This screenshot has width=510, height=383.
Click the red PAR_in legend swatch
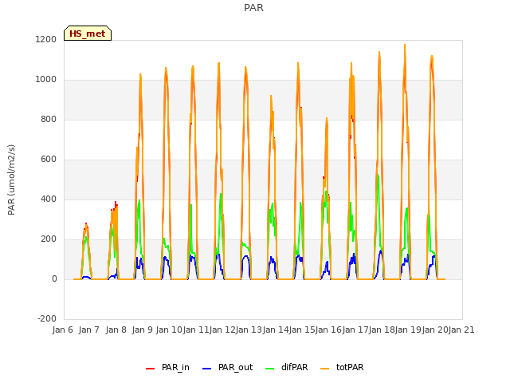click(x=150, y=369)
